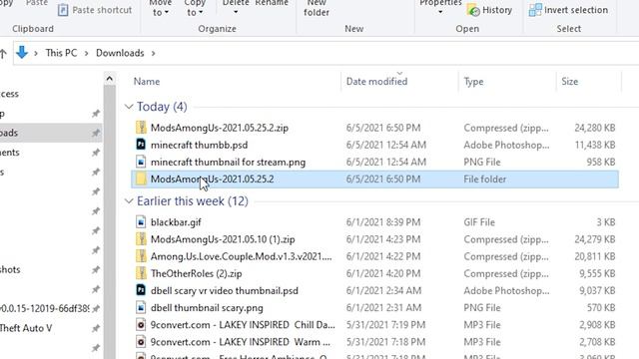This screenshot has height=359, width=639.
Task: Expand the Copy to dropdown arrow
Action: pos(201,13)
